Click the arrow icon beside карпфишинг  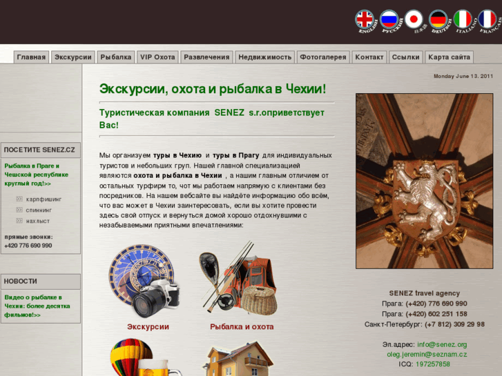(19, 199)
